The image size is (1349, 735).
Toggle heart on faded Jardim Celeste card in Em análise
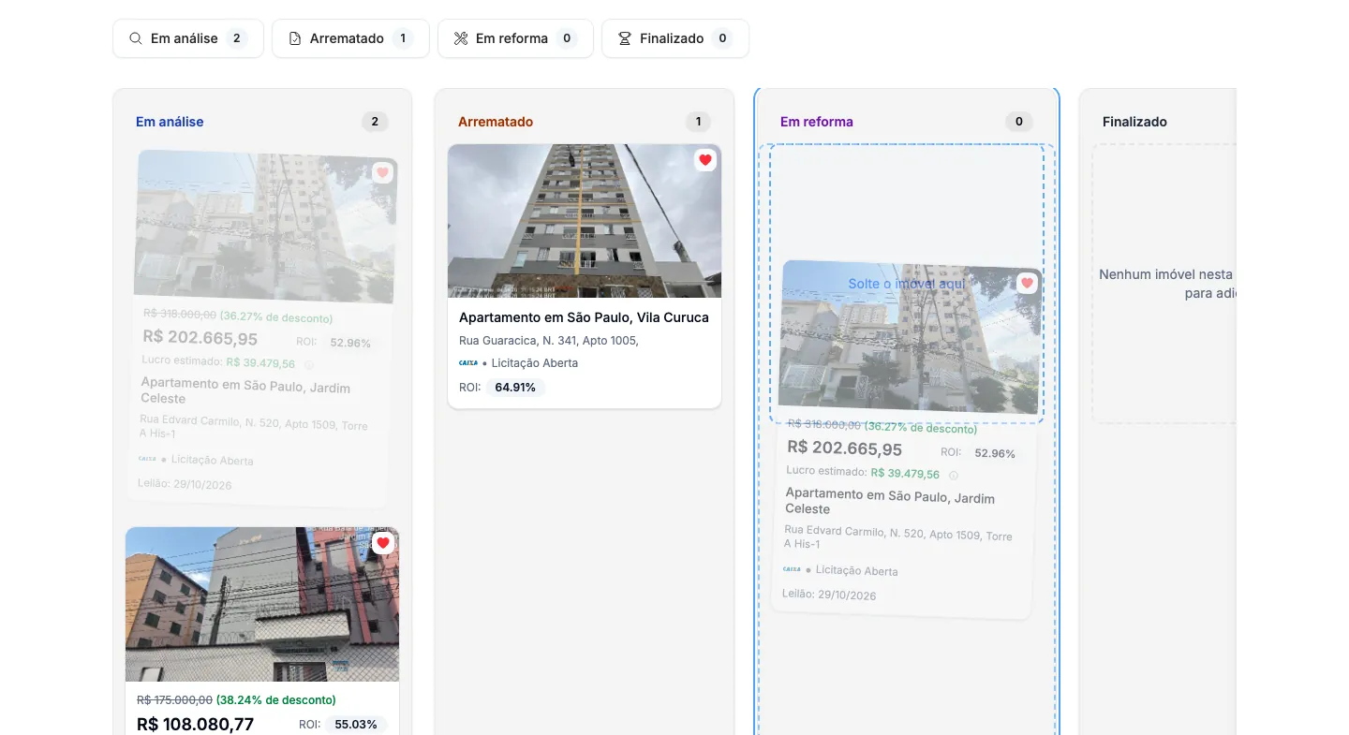382,172
